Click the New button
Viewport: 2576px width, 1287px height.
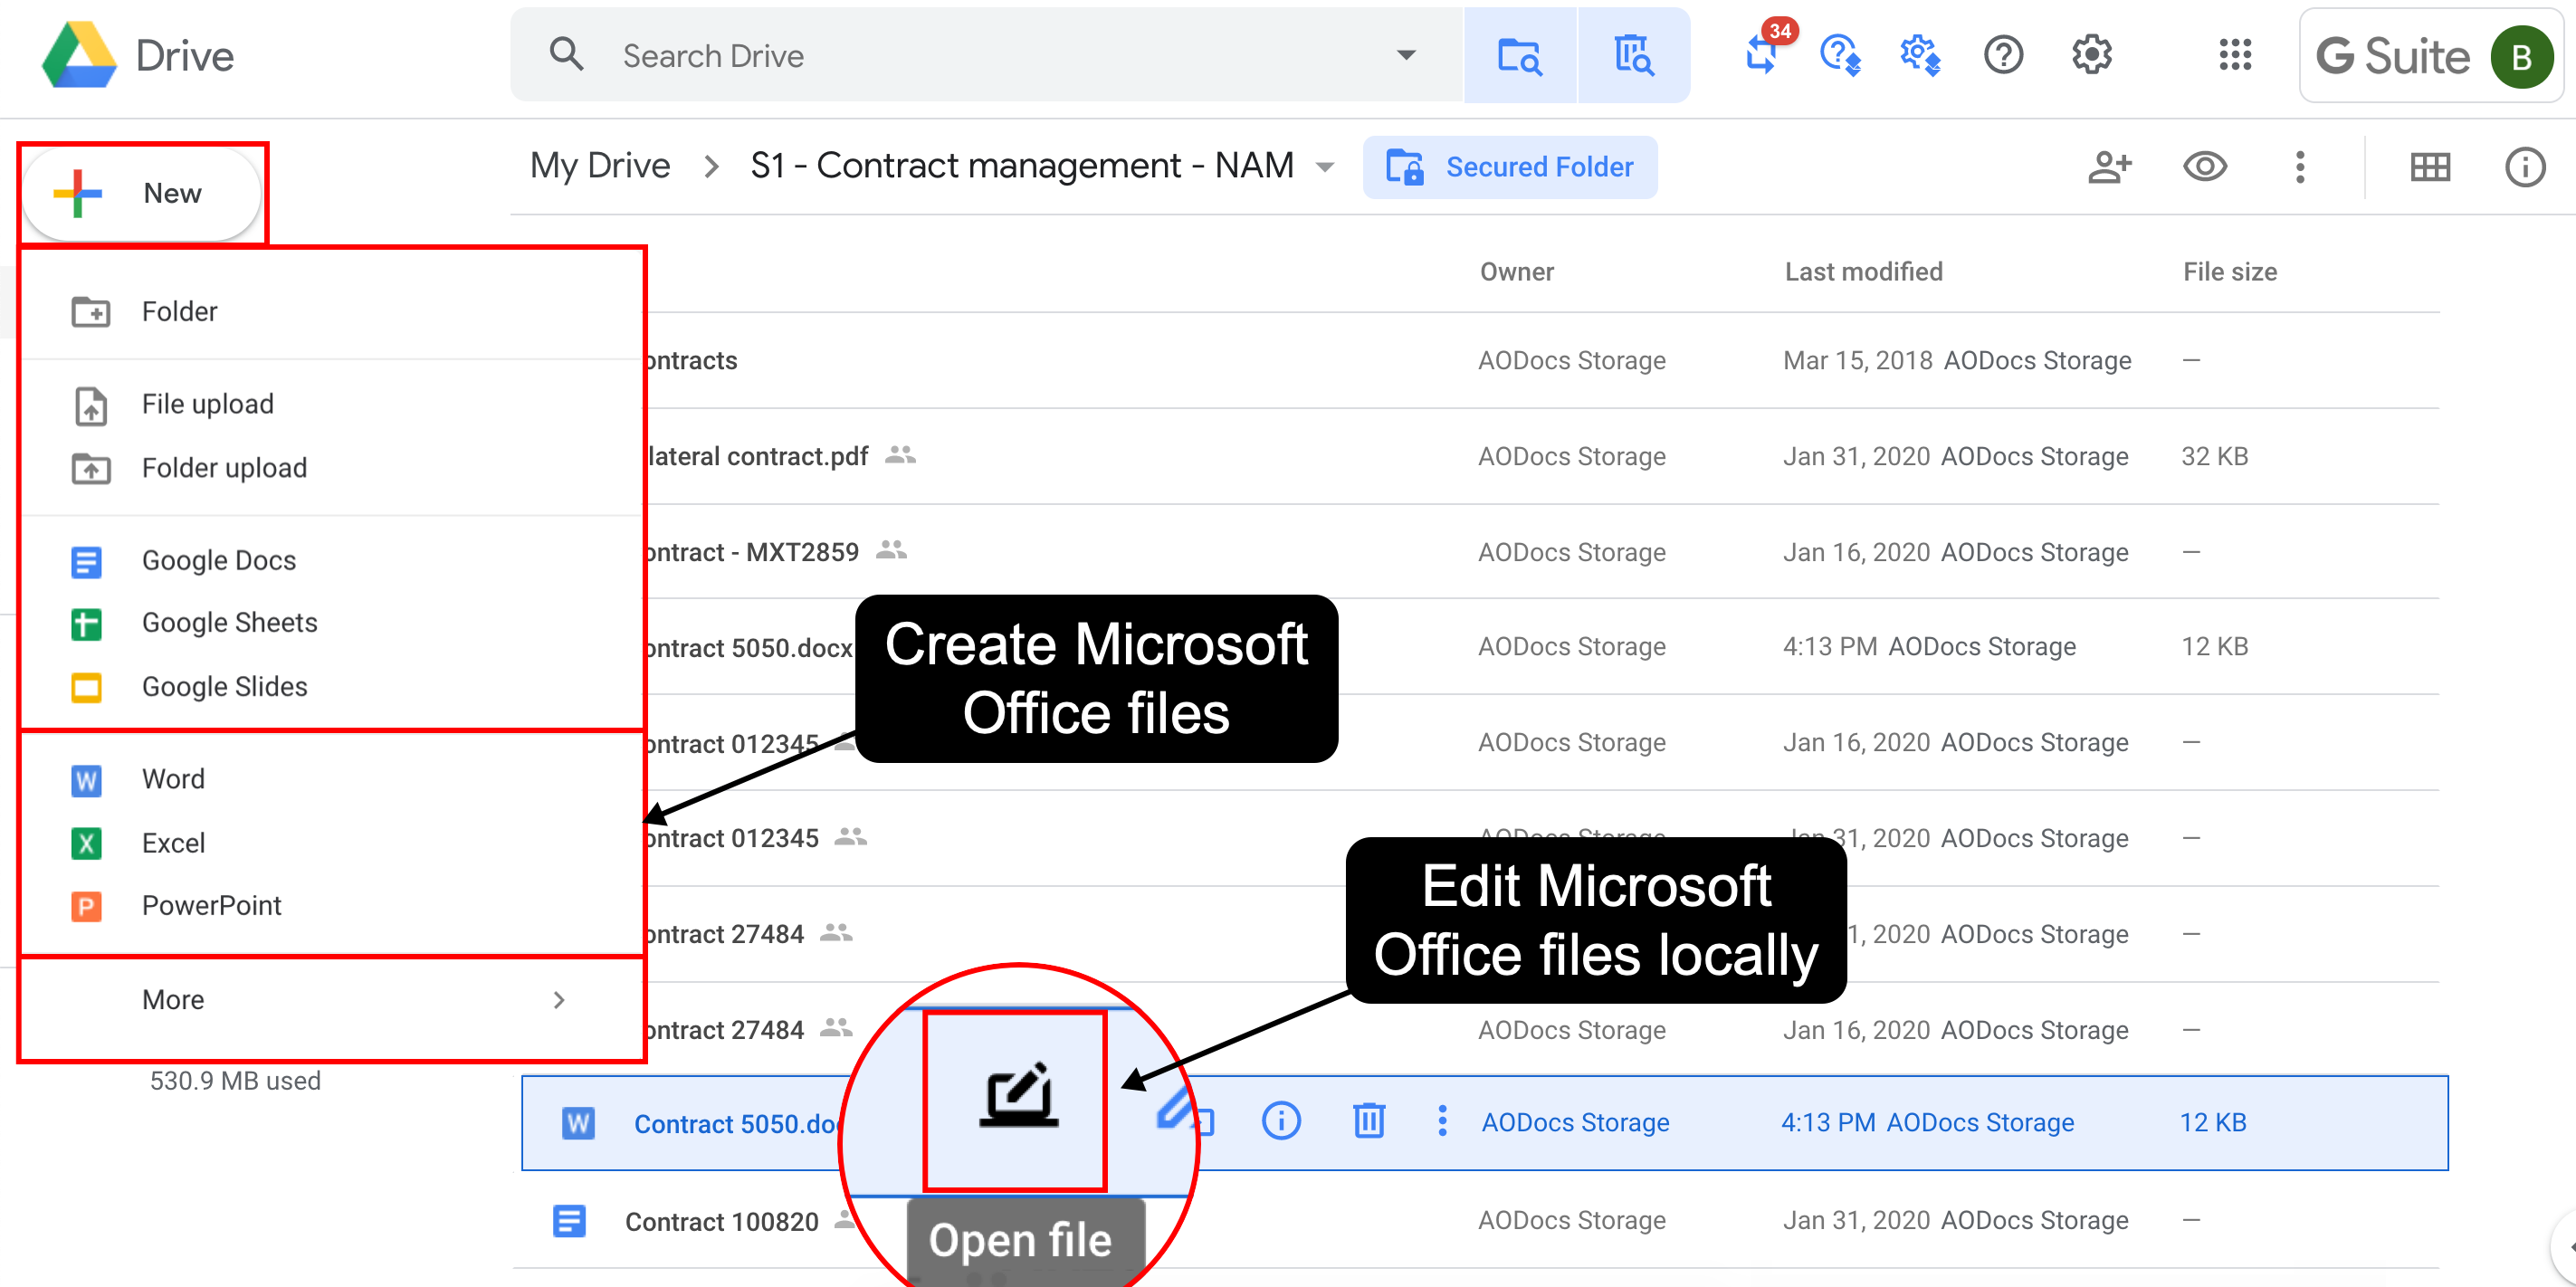click(141, 194)
